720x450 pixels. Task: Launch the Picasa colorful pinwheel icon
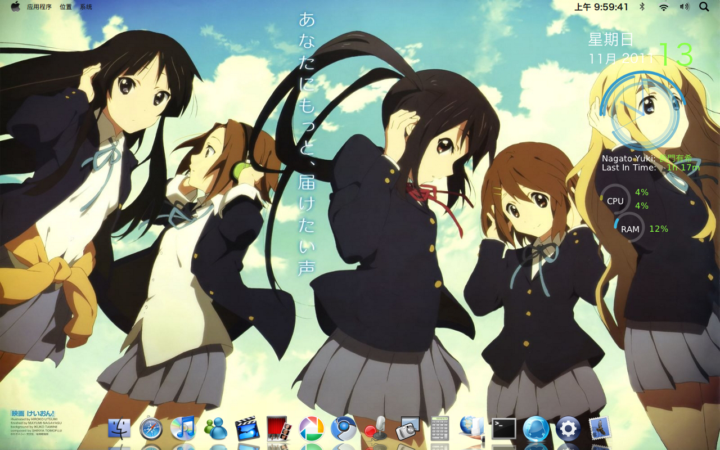coord(311,429)
